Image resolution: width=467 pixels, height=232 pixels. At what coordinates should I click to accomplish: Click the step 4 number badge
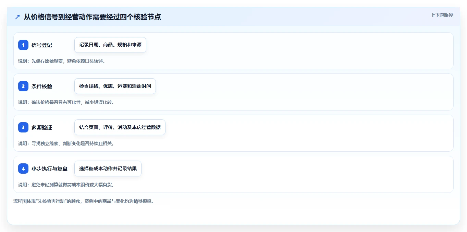(23, 169)
